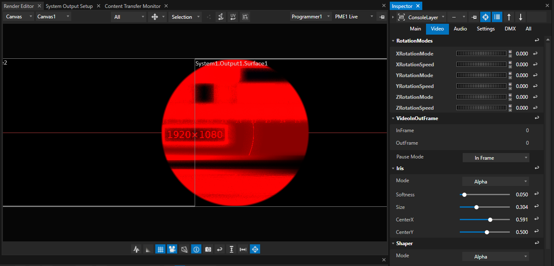Toggle the info overlay button

pyautogui.click(x=196, y=249)
